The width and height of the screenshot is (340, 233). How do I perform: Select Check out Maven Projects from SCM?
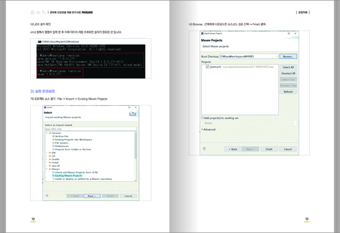pos(76,172)
